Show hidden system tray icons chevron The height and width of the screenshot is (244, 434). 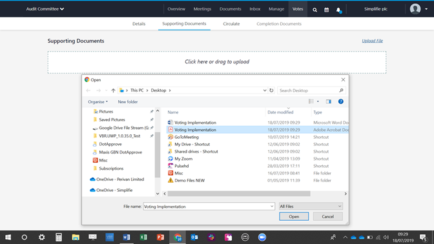tap(345, 238)
